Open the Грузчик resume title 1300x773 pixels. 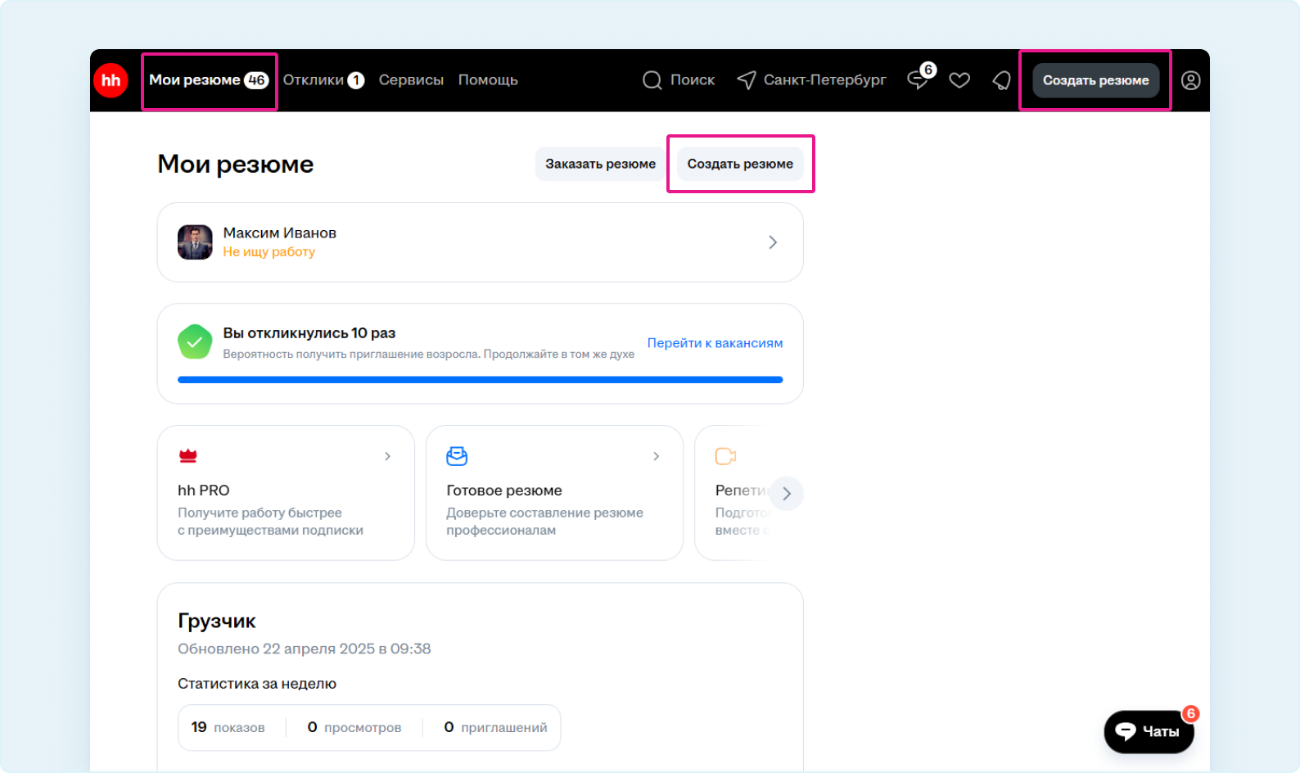click(217, 621)
